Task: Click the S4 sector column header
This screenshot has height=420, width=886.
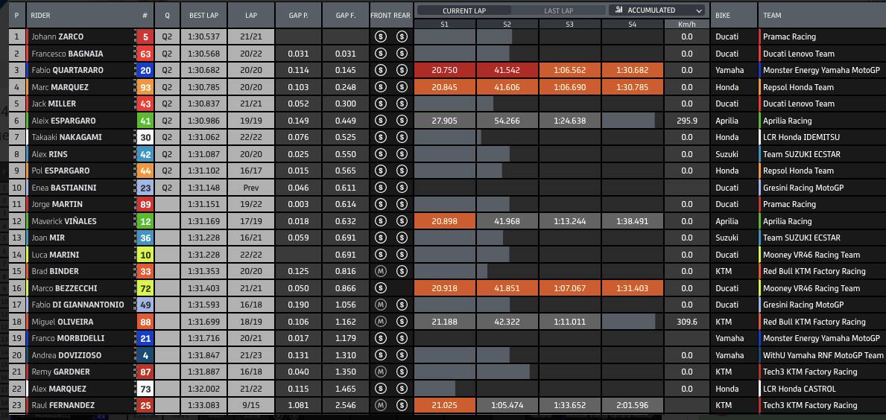Action: tap(632, 24)
